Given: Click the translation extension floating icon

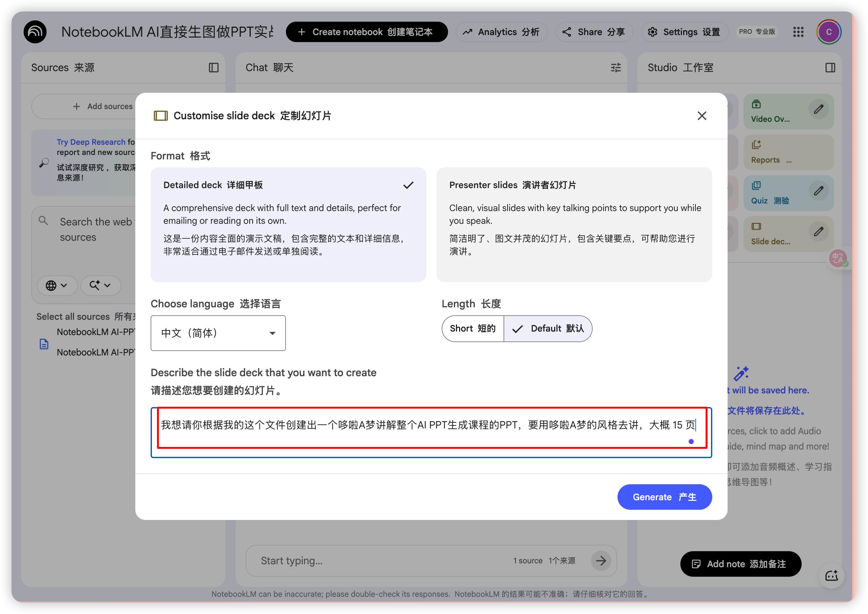Looking at the screenshot, I should pos(837,259).
